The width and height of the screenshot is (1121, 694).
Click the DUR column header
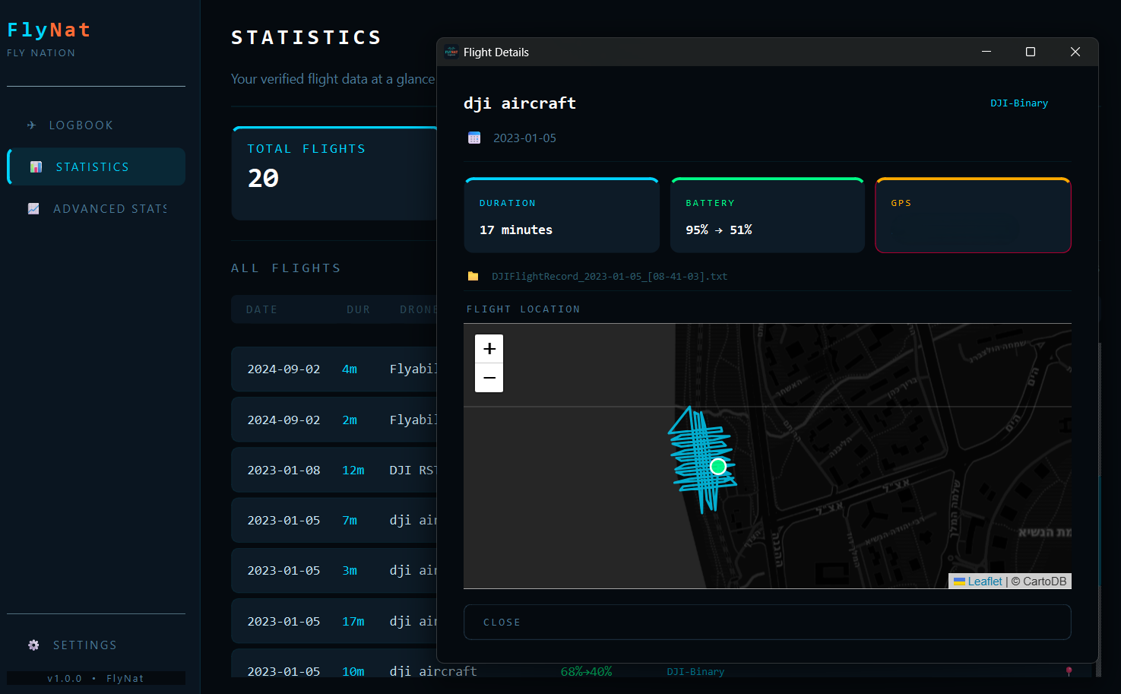tap(358, 309)
